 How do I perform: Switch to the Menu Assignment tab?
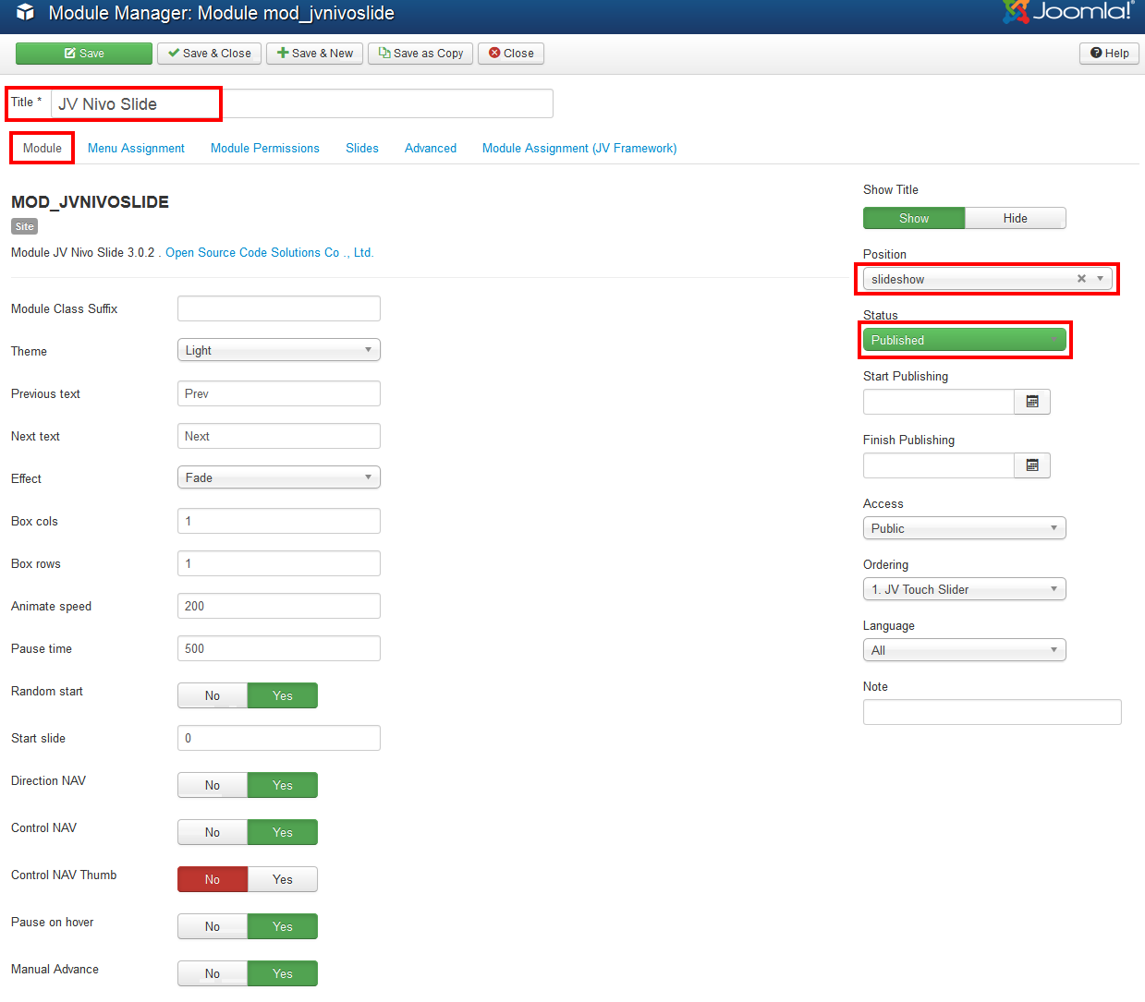tap(136, 148)
